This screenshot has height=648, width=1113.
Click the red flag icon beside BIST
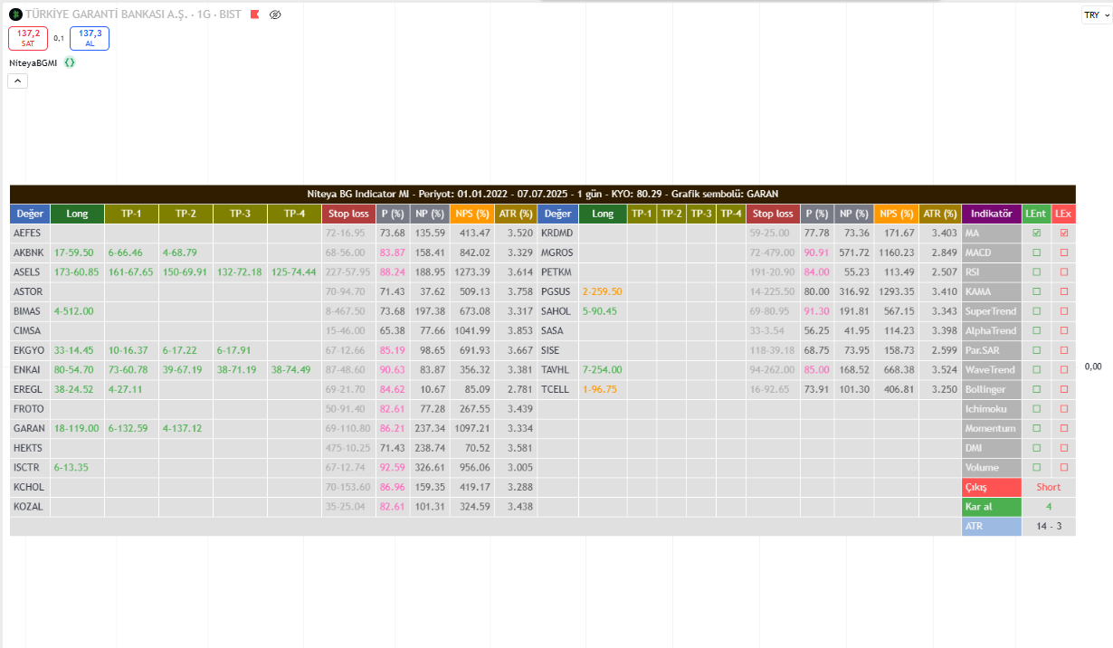(x=254, y=14)
